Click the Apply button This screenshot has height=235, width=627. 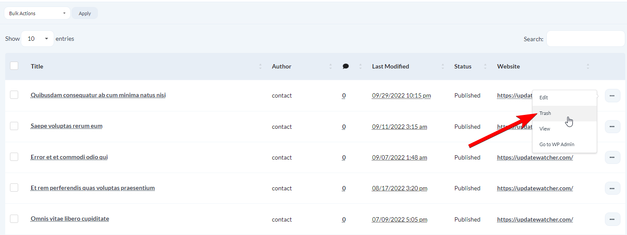pos(85,13)
